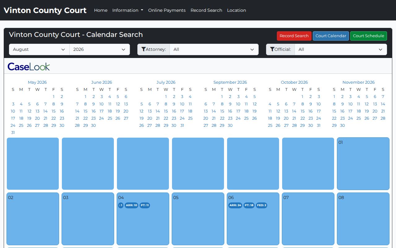The height and width of the screenshot is (248, 396).
Task: Expand the Attorney filter dropdown
Action: click(214, 49)
